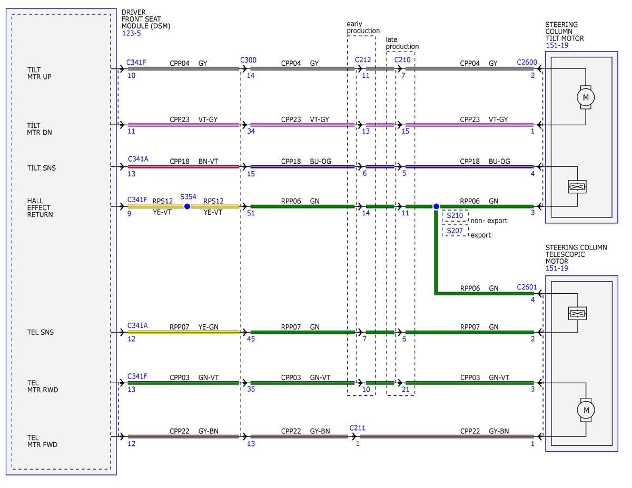632x488 pixels.
Task: Open the C212 connector link
Action: pos(363,60)
